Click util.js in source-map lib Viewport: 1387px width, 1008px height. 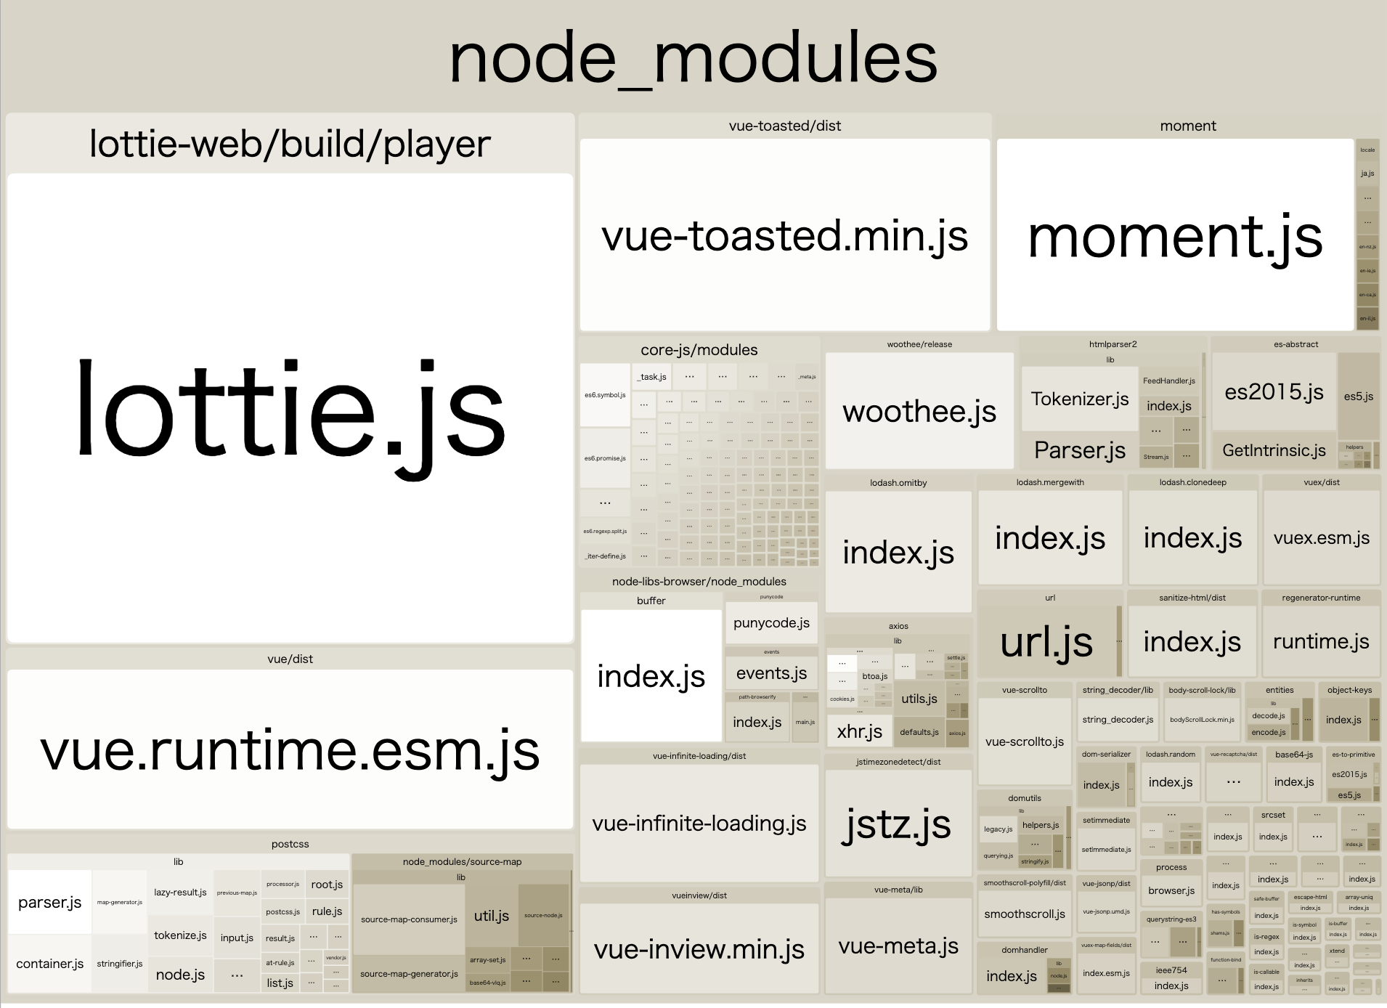(x=492, y=916)
